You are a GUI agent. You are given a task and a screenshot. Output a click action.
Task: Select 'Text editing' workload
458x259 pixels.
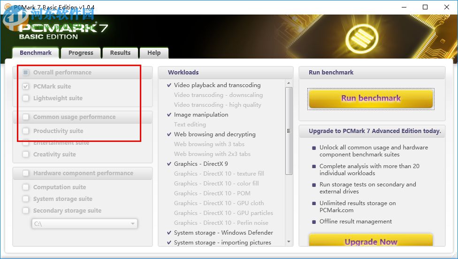[190, 125]
